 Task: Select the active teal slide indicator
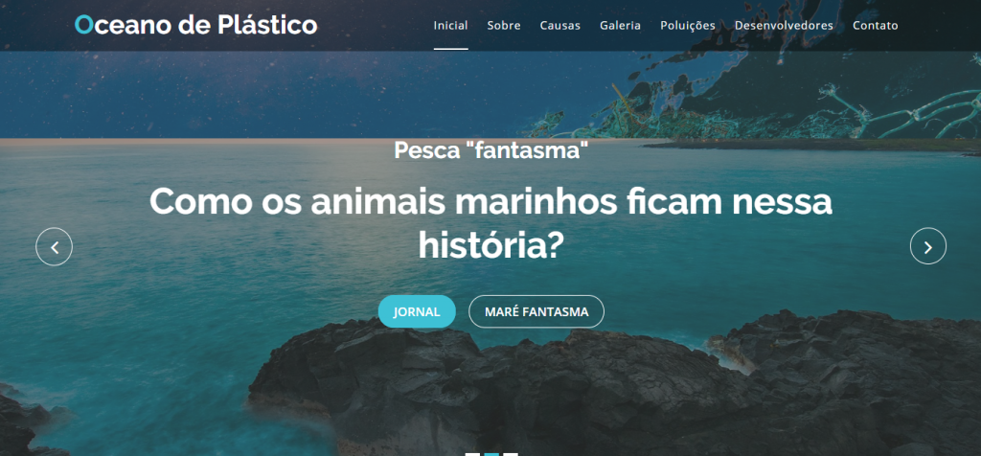tap(491, 454)
